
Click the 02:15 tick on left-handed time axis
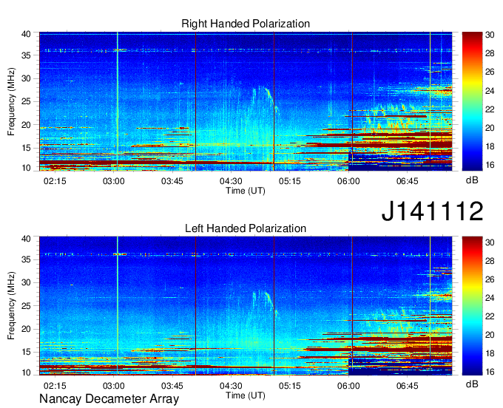55,386
